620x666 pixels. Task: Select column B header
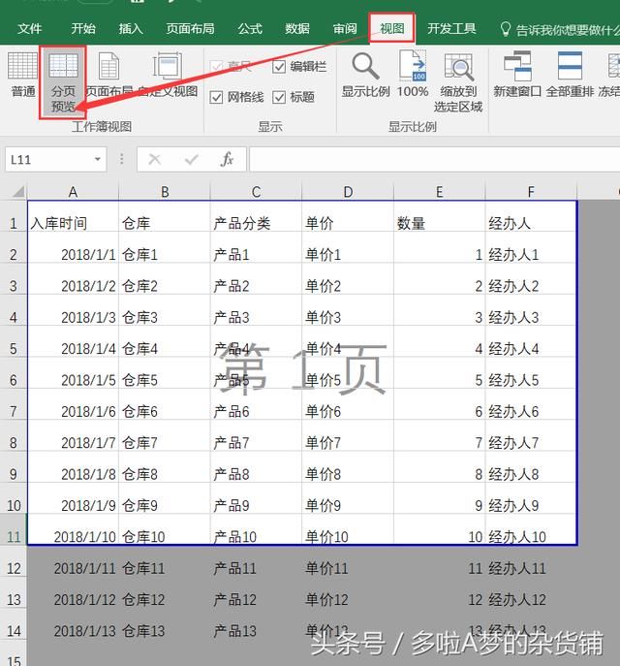click(x=165, y=192)
